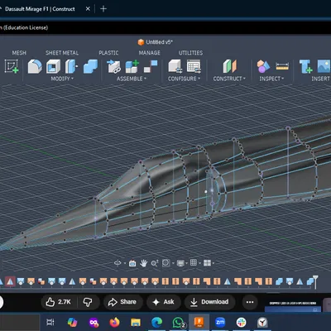The height and width of the screenshot is (331, 331).
Task: Expand the ASSEMBLE dropdown menu
Action: click(132, 79)
